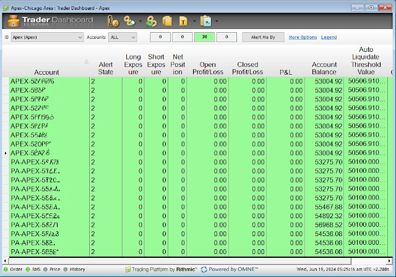Click the Long Exposure column header
This screenshot has height=277, width=396.
(x=133, y=64)
